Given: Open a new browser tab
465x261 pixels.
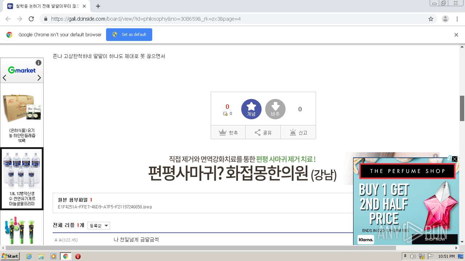Looking at the screenshot, I should pyautogui.click(x=98, y=6).
